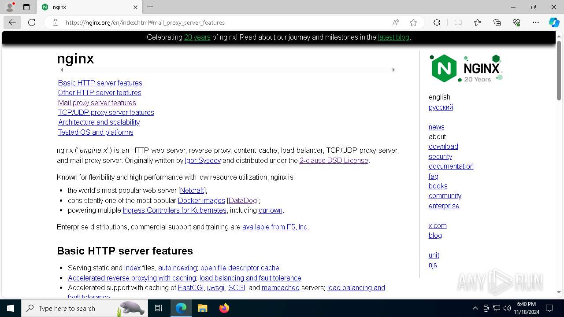Open Ingress Controllers for Kubernetes link
The width and height of the screenshot is (564, 317).
click(x=174, y=210)
